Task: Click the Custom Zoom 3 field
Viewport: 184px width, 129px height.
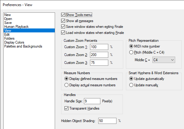Action: pos(99,63)
